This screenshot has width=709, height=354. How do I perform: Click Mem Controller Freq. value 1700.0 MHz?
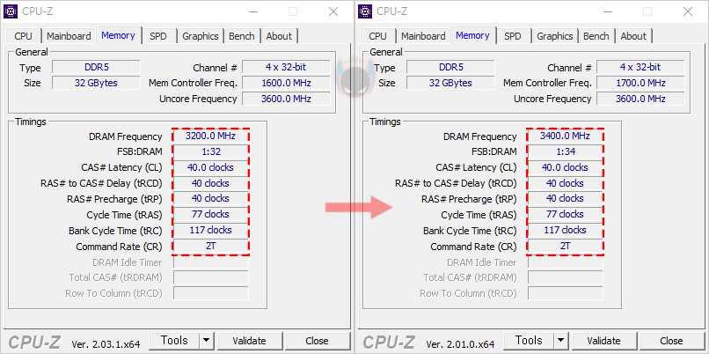click(640, 83)
